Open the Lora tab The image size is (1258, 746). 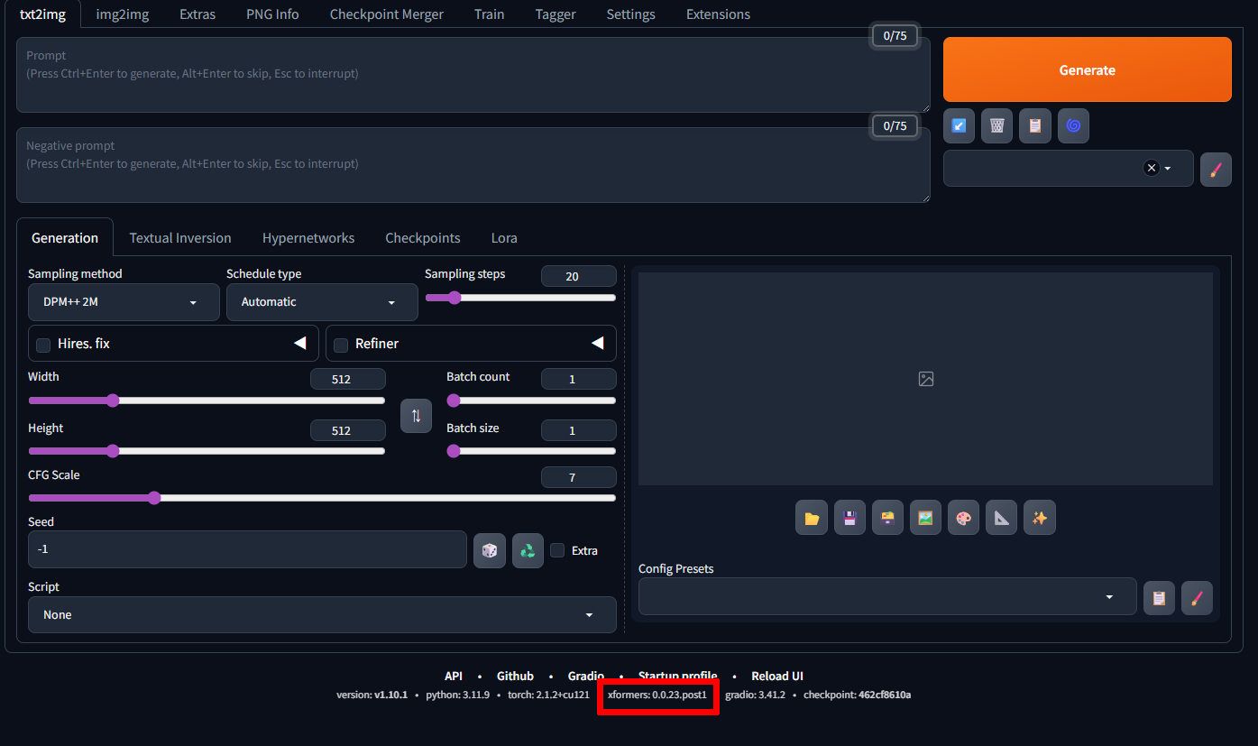[x=504, y=238]
